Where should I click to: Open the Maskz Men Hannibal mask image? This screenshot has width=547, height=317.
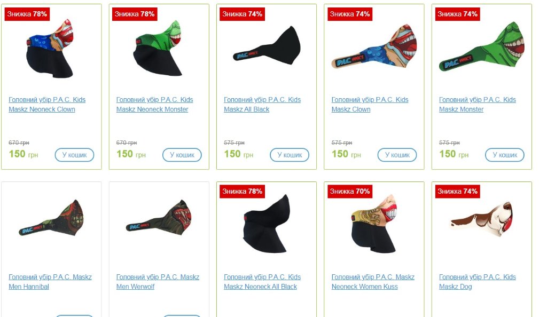51,218
